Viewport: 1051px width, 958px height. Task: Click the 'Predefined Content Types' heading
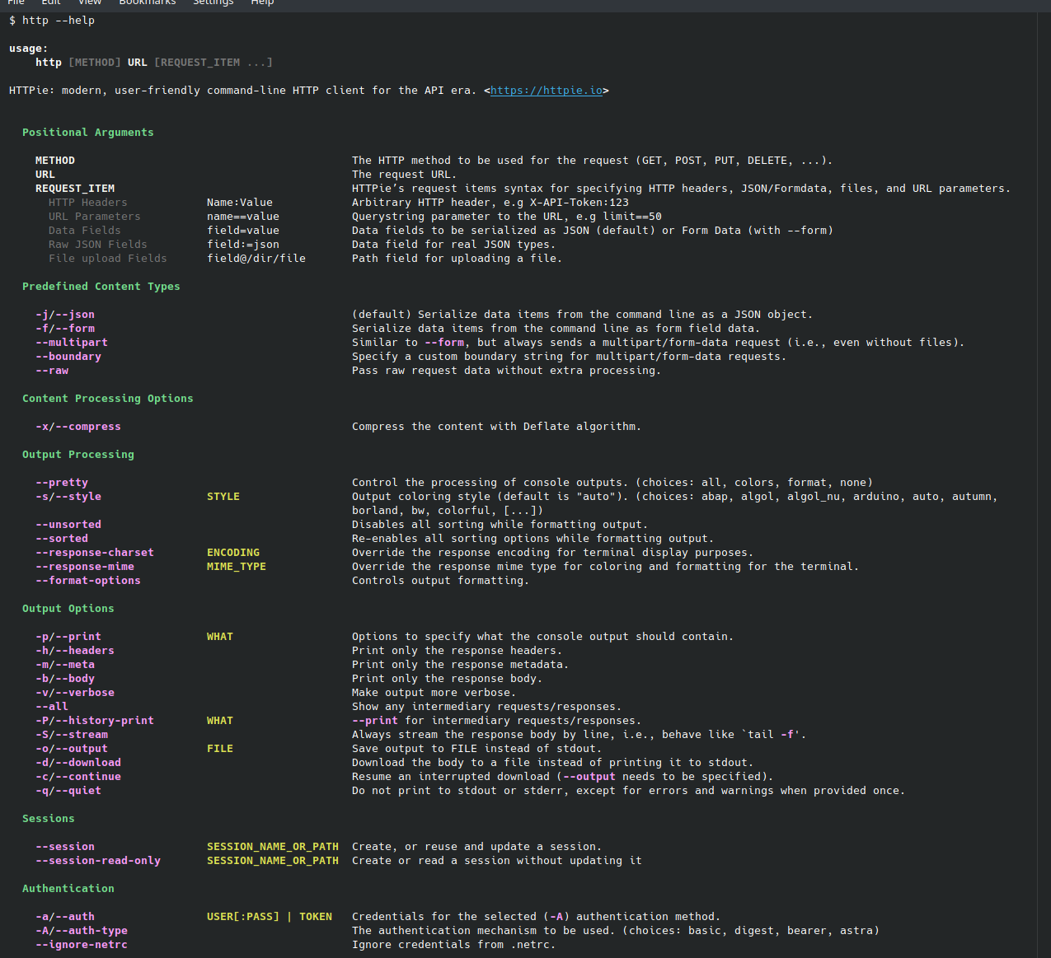coord(101,287)
